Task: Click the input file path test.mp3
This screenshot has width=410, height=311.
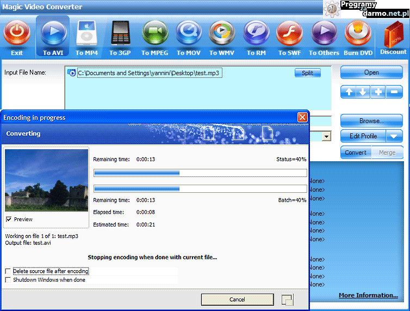Action: point(150,73)
